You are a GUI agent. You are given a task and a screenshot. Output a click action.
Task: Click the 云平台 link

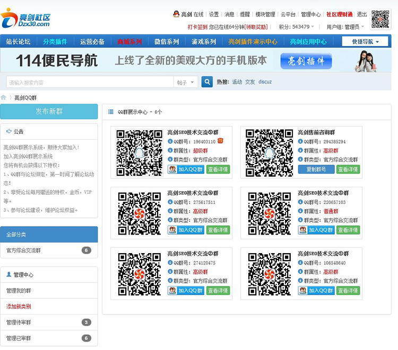point(288,14)
